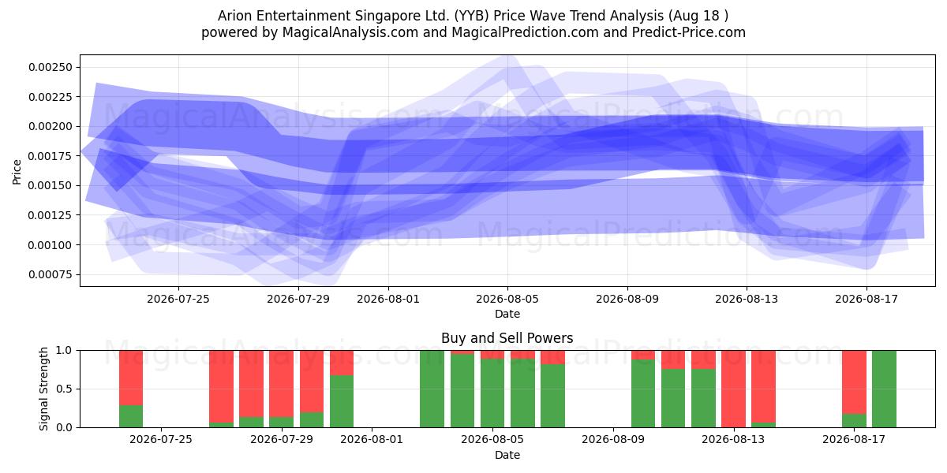Click 2026-08-13 date tick under the price chart
Screen dimensions: 947x473
(x=747, y=299)
